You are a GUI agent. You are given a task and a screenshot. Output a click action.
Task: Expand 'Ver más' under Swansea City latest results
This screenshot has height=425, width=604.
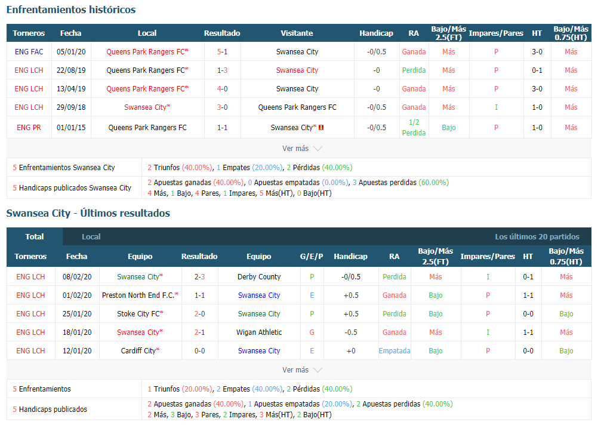pos(302,370)
